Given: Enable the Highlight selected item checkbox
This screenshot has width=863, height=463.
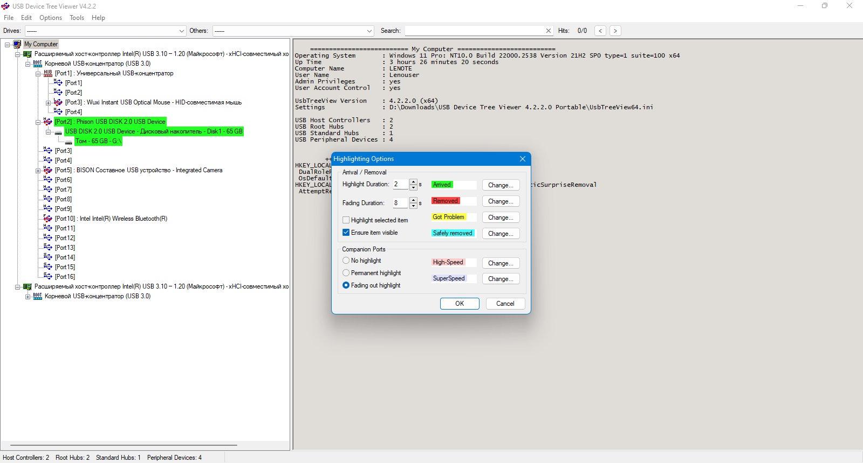Looking at the screenshot, I should point(346,220).
